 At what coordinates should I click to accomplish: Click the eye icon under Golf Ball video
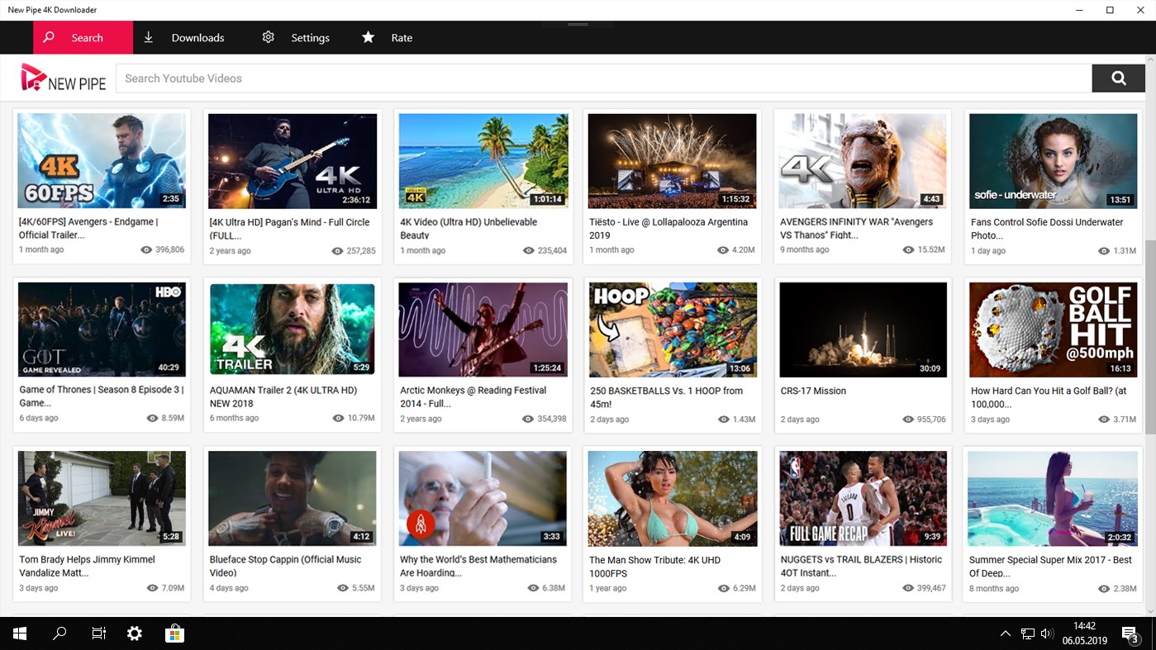click(1103, 420)
